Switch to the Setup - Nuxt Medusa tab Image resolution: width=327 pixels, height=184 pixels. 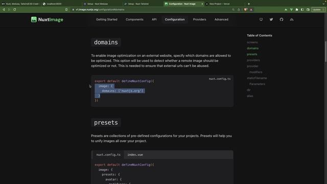tap(102, 4)
